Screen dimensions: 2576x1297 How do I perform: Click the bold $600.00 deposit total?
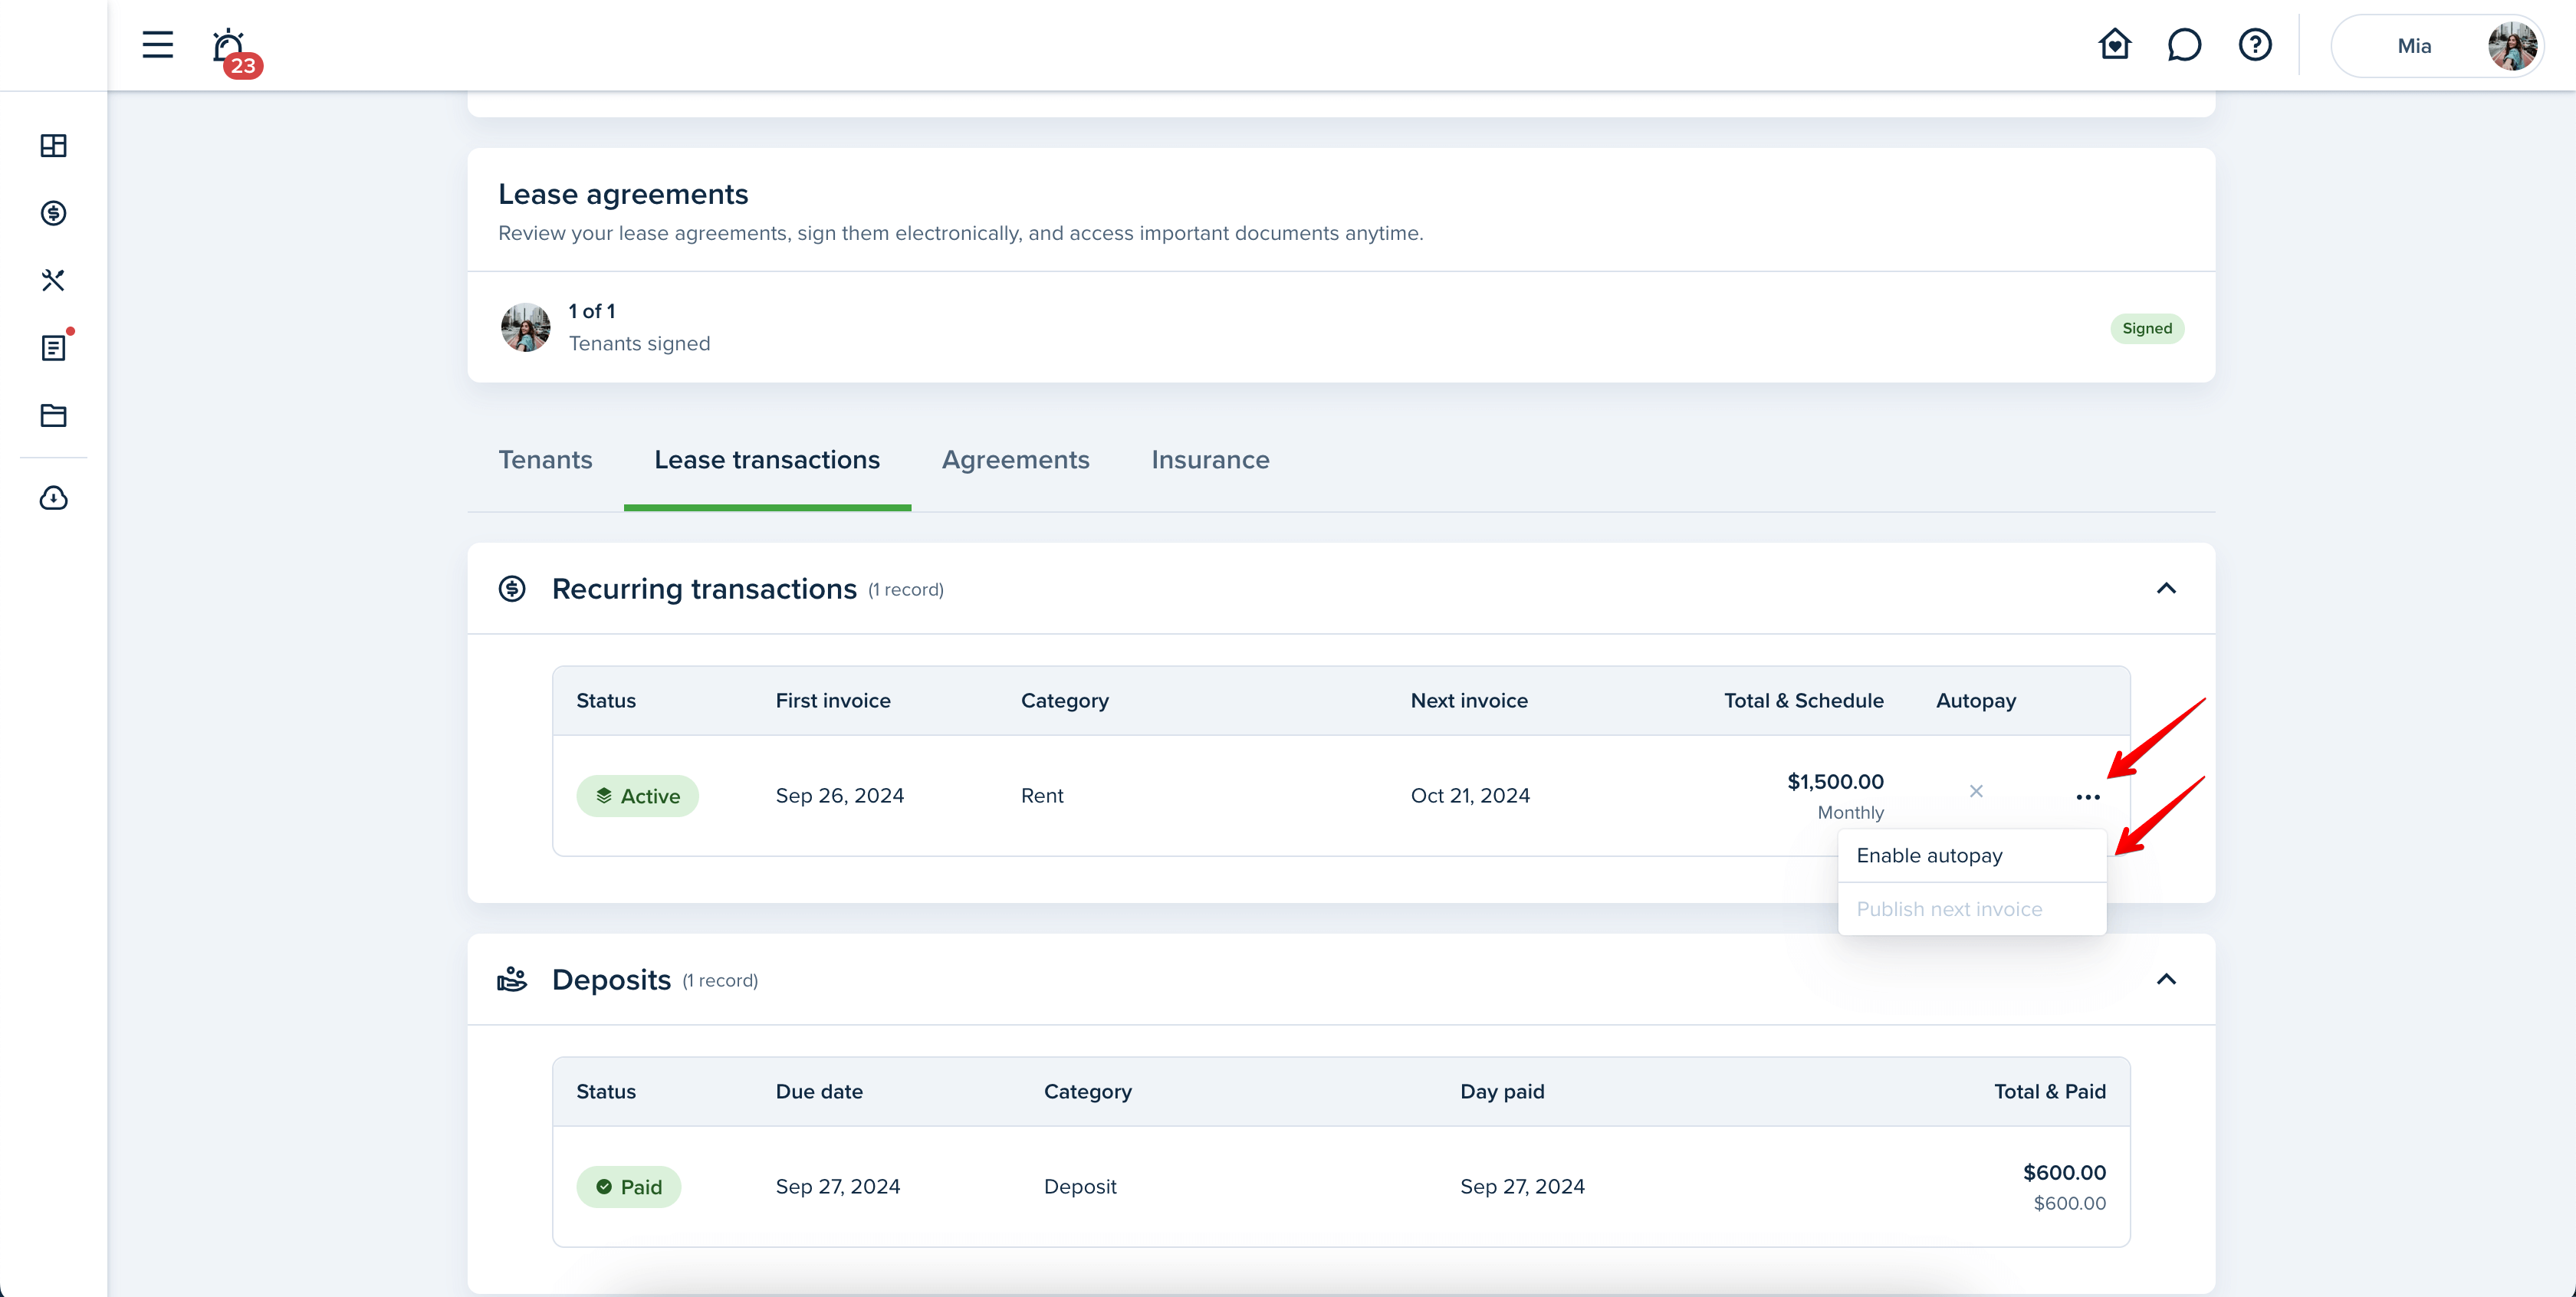(2064, 1173)
